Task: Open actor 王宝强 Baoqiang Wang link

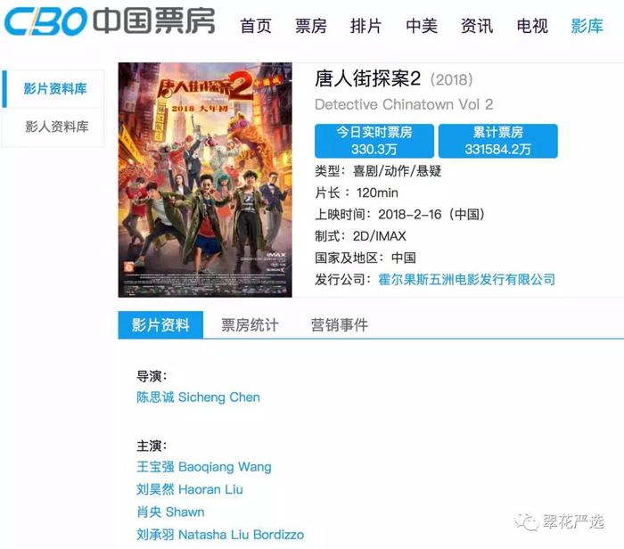Action: [x=204, y=467]
